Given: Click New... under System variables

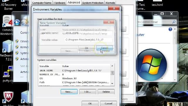Looking at the screenshot, I should click(69, 92).
